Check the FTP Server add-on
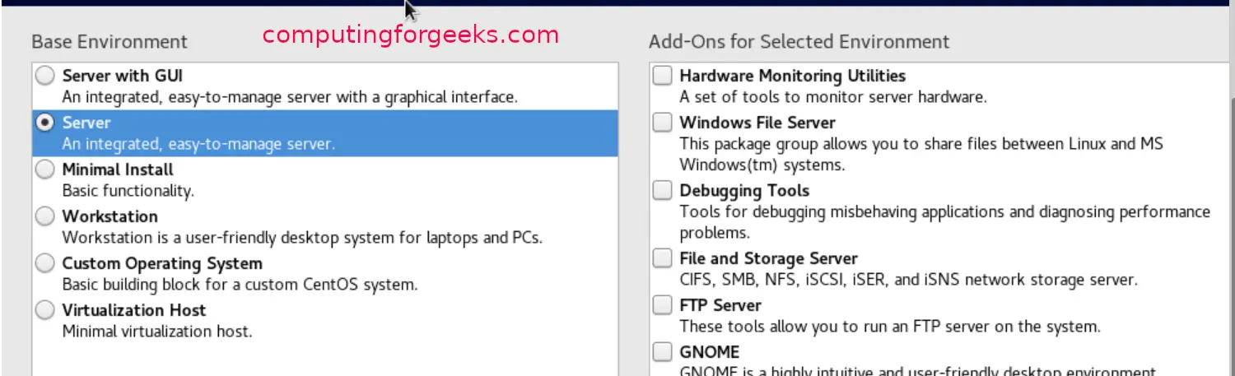 pos(662,305)
